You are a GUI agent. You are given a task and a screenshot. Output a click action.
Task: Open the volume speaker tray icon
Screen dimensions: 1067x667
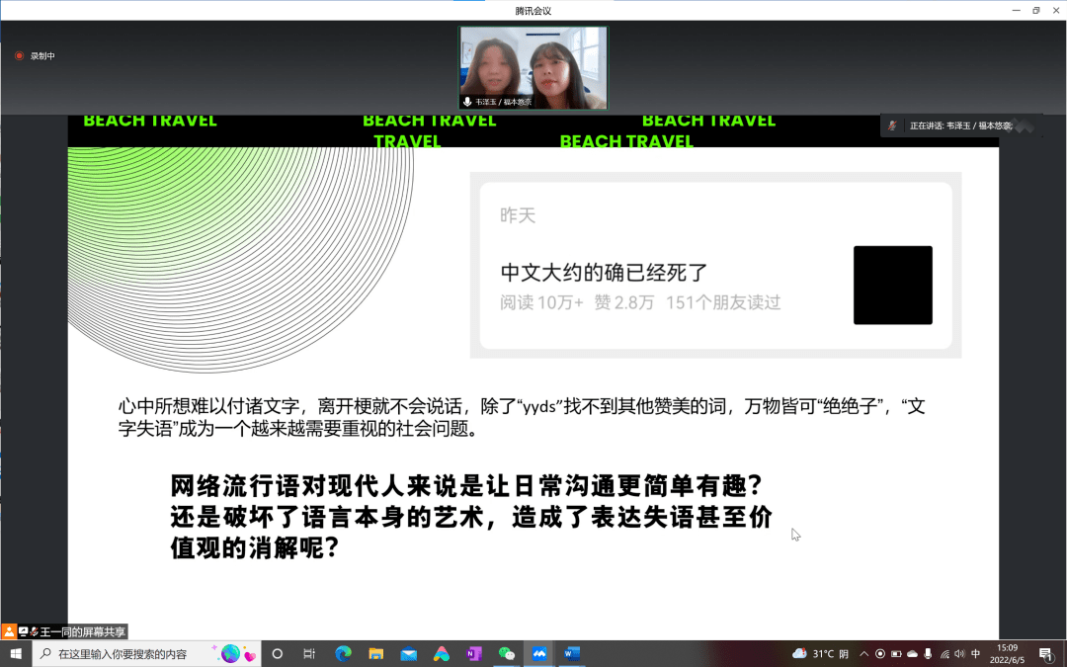coord(959,654)
